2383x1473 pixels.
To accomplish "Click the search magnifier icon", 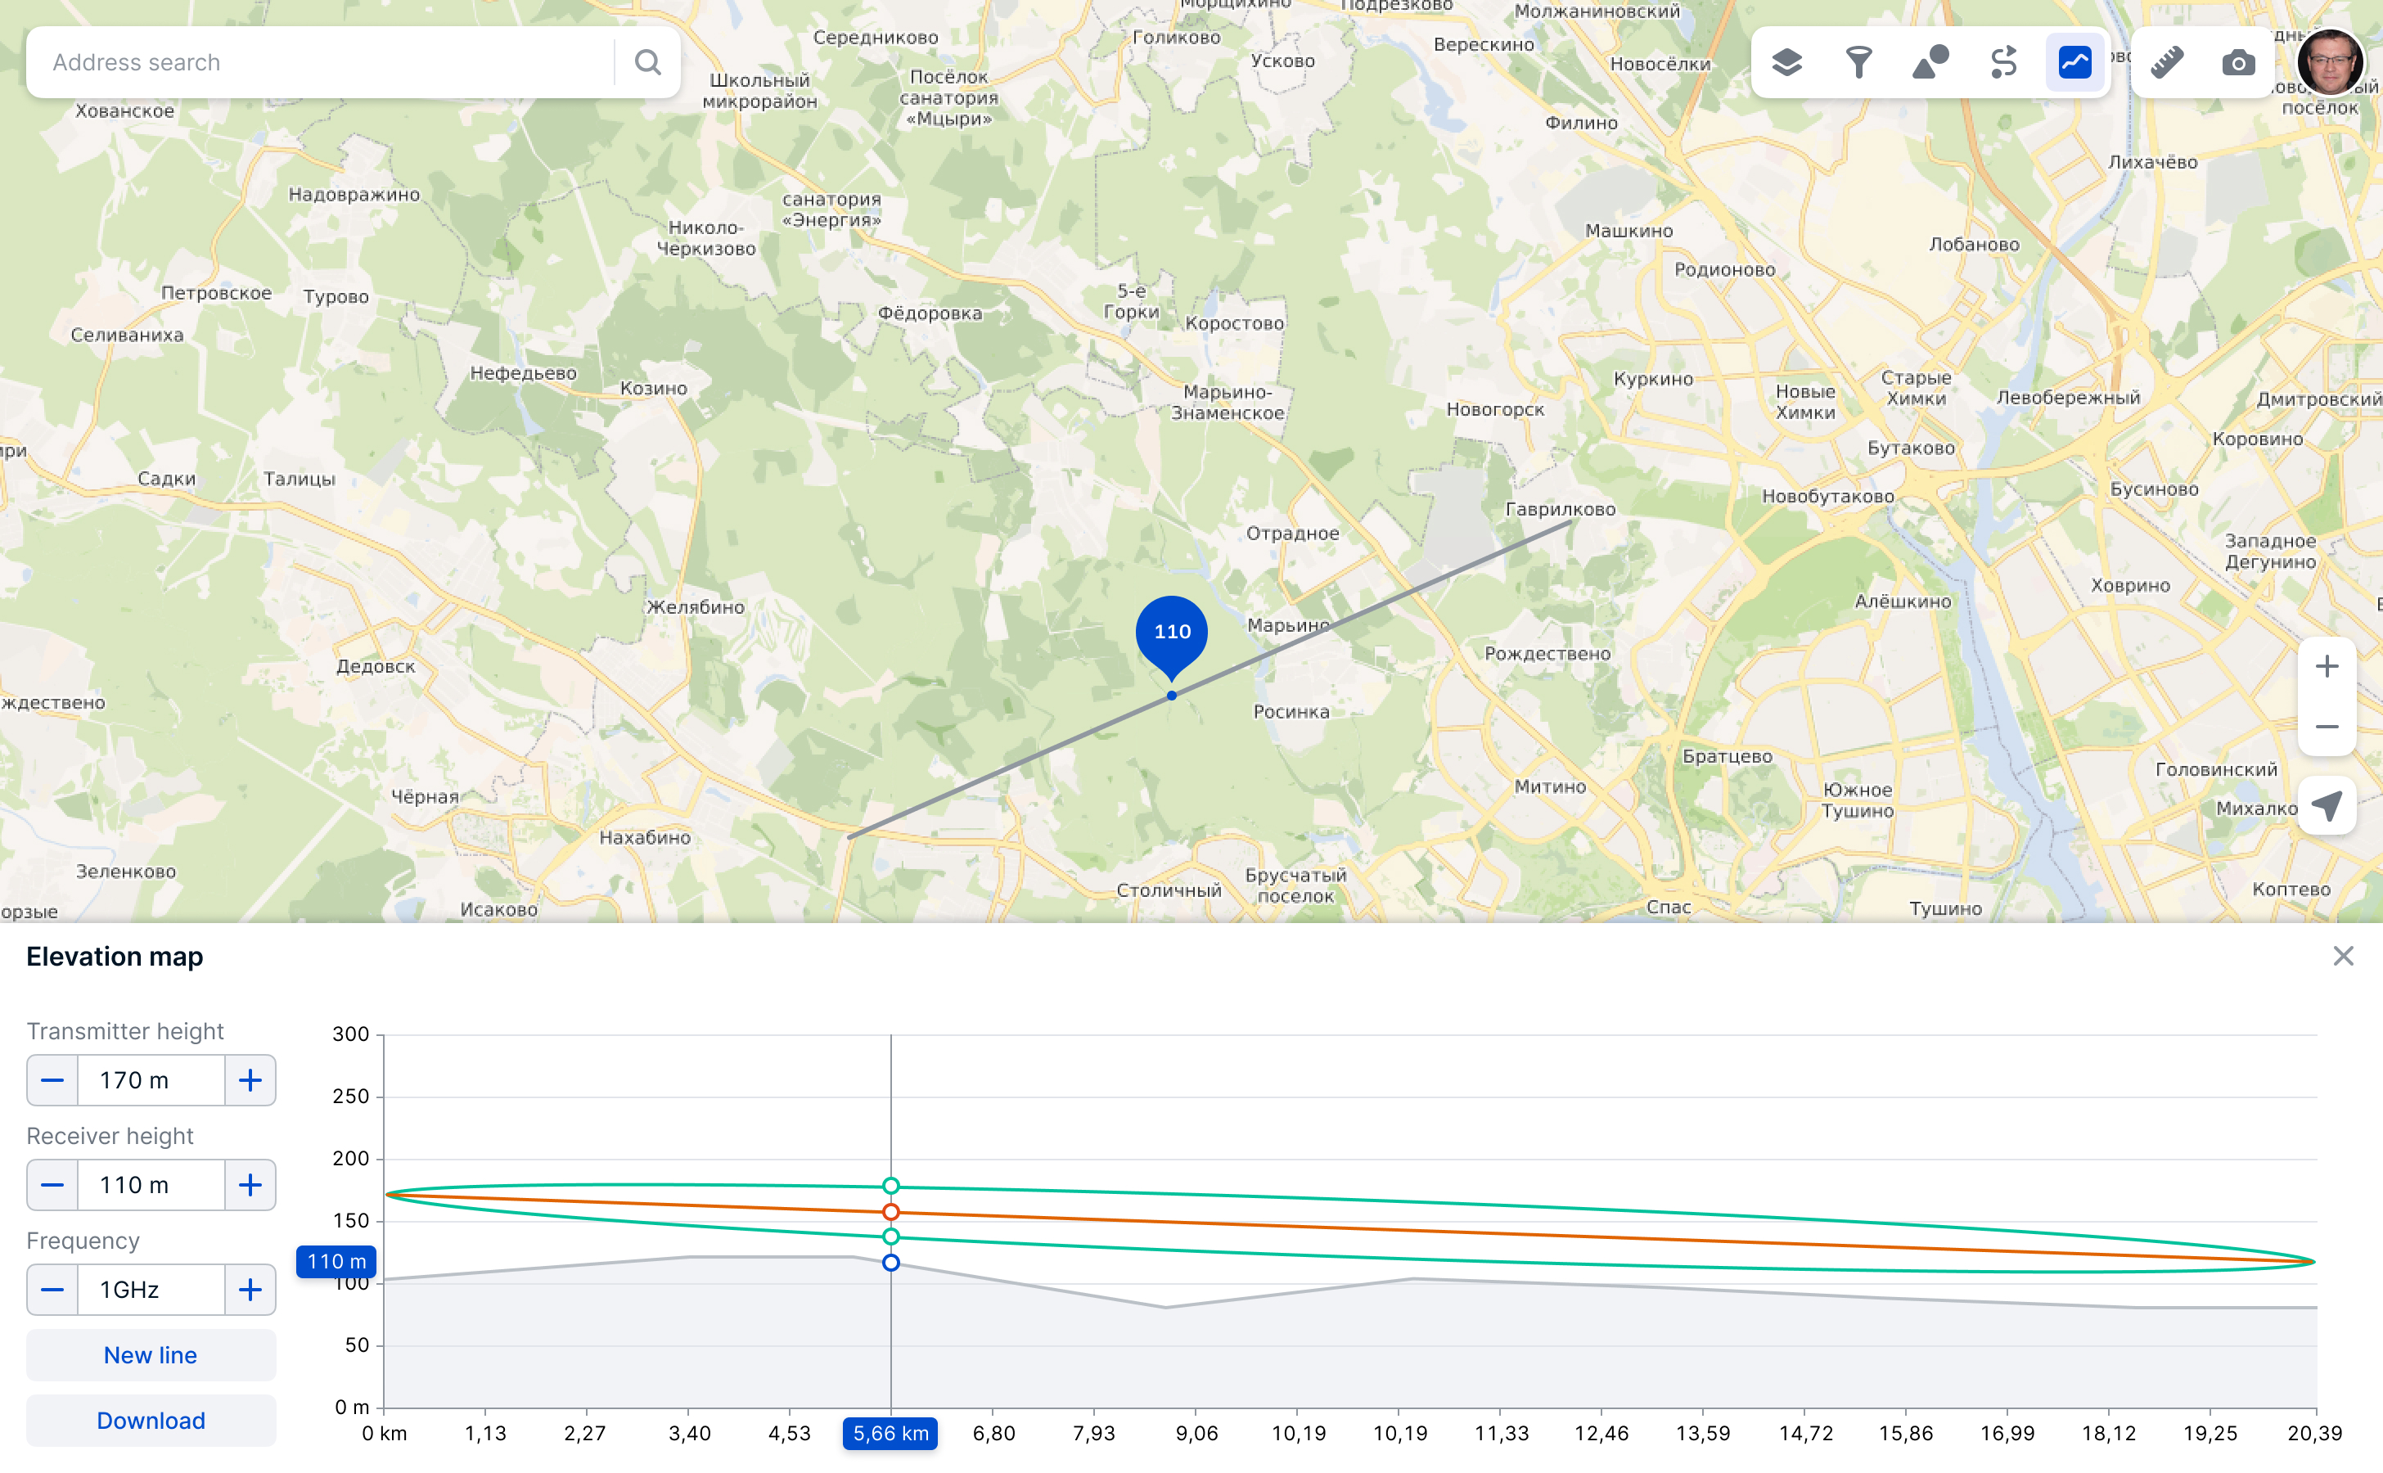I will click(x=648, y=63).
